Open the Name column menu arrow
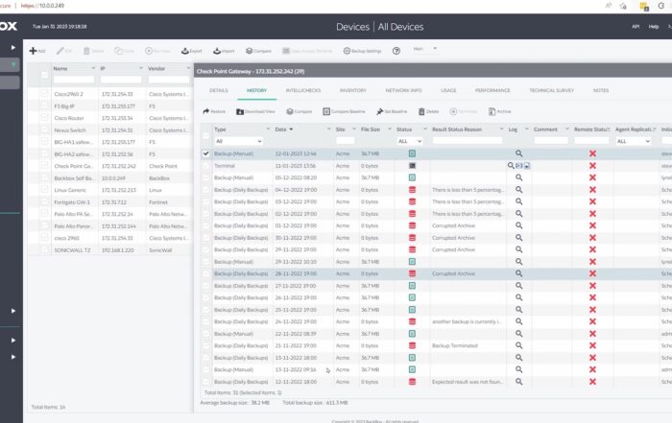672x423 pixels. coord(93,68)
